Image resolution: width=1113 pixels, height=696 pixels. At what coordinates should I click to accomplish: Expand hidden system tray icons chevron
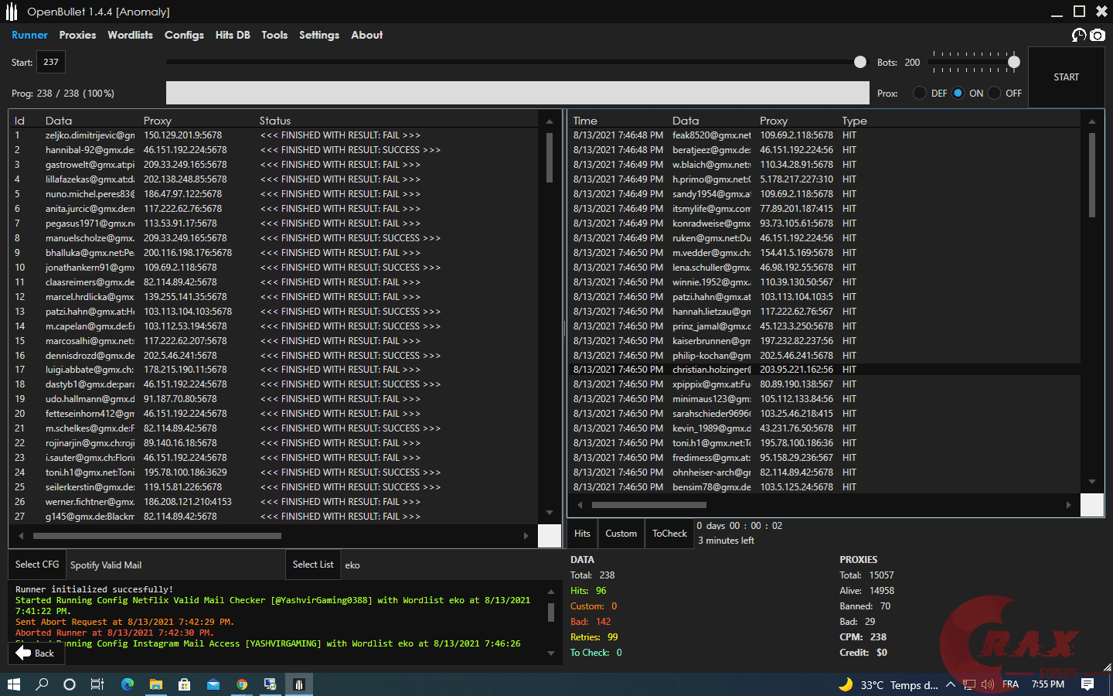[950, 684]
